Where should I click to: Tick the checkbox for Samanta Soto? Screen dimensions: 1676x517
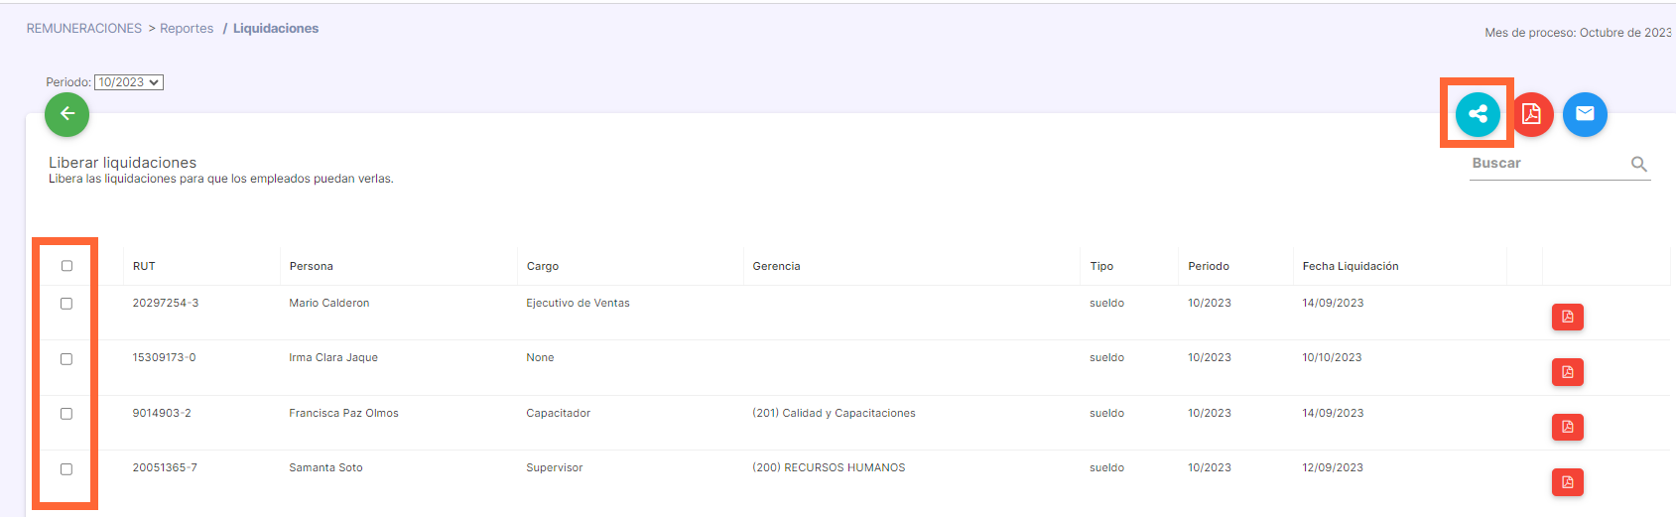point(66,469)
